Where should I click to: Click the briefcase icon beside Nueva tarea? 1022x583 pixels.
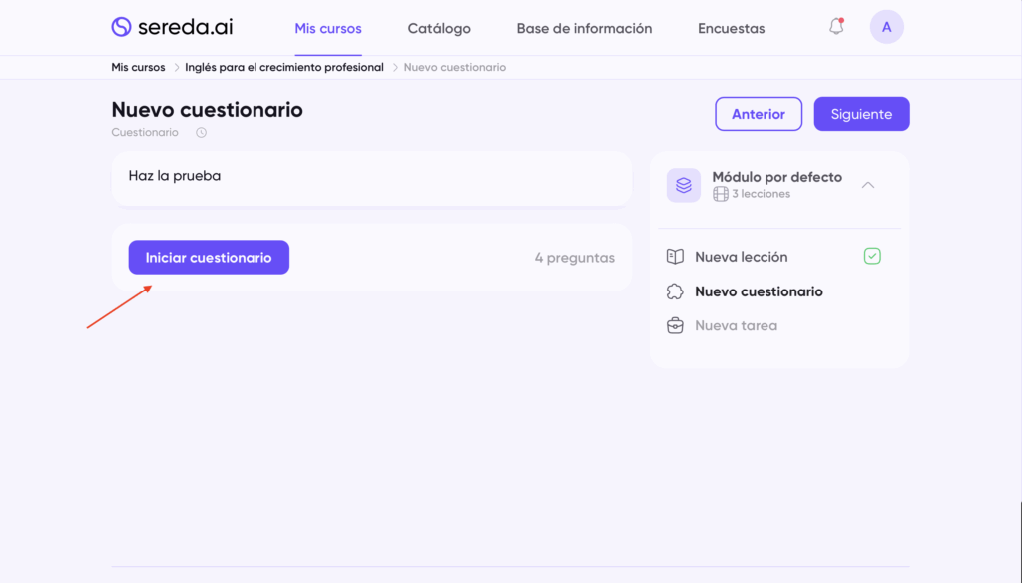click(675, 325)
